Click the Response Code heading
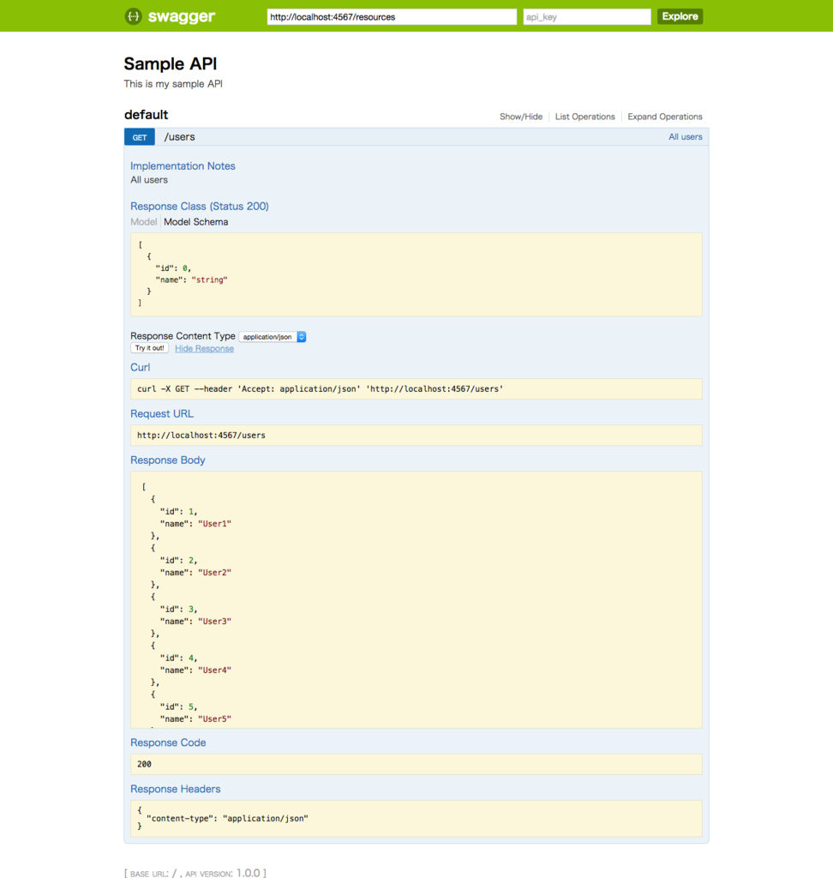Image resolution: width=833 pixels, height=878 pixels. 168,742
